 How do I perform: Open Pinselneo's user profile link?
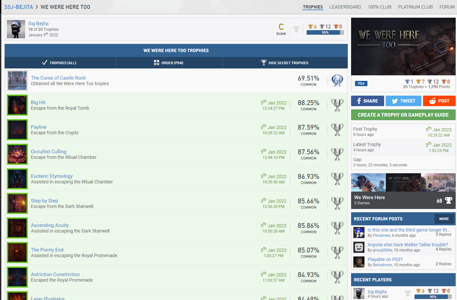point(381,235)
